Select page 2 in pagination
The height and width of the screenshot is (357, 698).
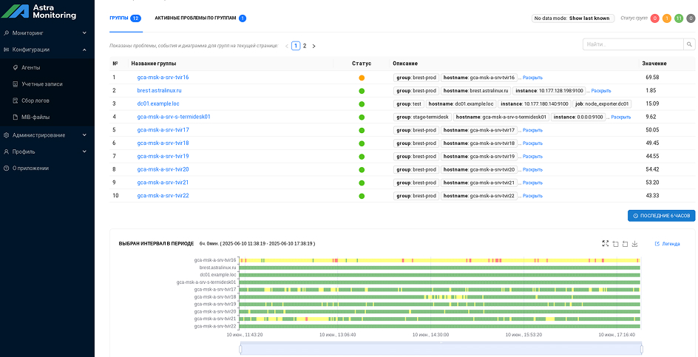pyautogui.click(x=305, y=46)
